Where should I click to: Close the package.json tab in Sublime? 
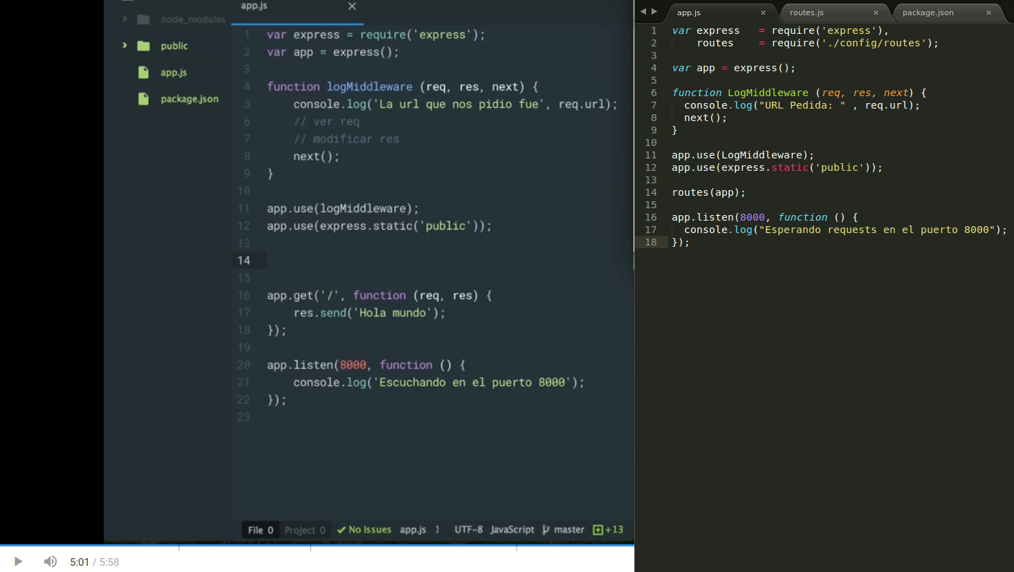988,12
